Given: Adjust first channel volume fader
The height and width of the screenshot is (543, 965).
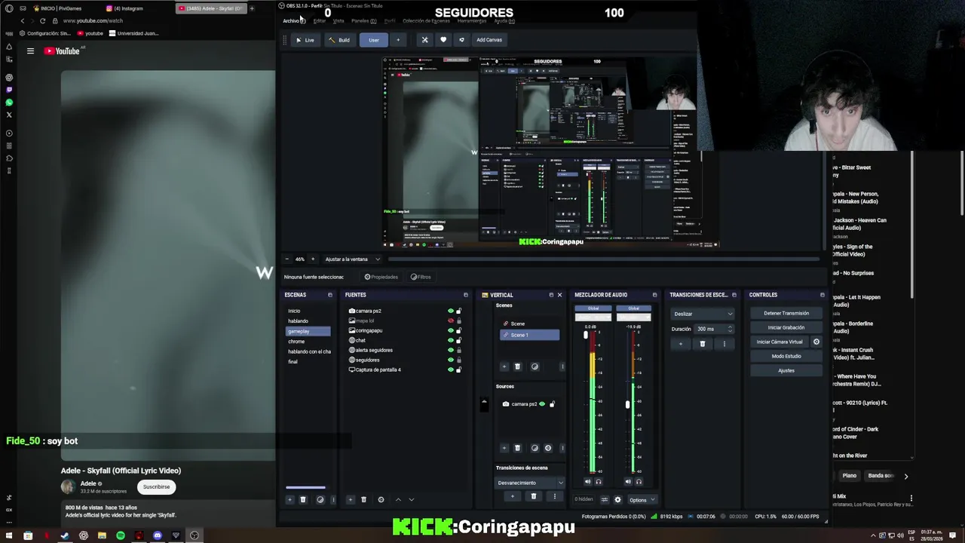Looking at the screenshot, I should 586,335.
